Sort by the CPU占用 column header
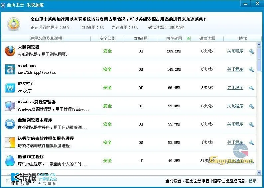The height and width of the screenshot is (188, 264). 141,39
